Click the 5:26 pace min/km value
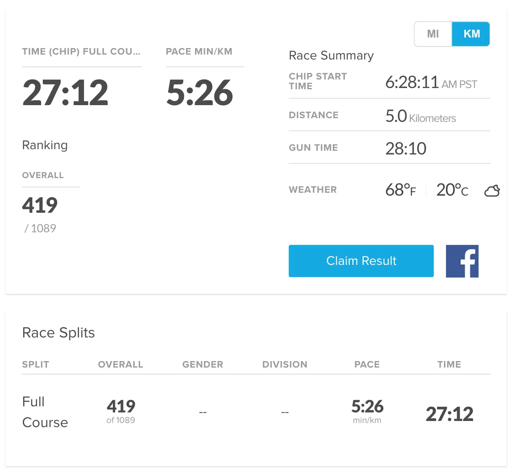 click(x=200, y=93)
